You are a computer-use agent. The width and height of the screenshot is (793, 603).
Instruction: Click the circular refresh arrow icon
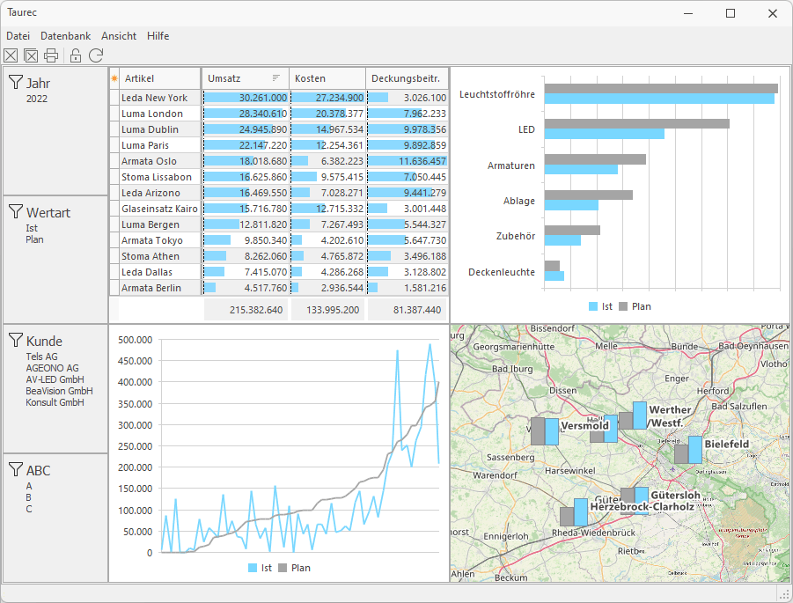[96, 56]
